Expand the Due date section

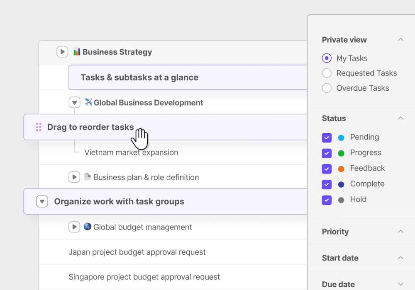400,284
